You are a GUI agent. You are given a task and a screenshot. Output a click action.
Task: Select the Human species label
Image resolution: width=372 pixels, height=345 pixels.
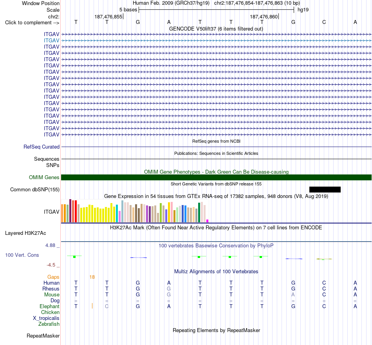(x=51, y=283)
